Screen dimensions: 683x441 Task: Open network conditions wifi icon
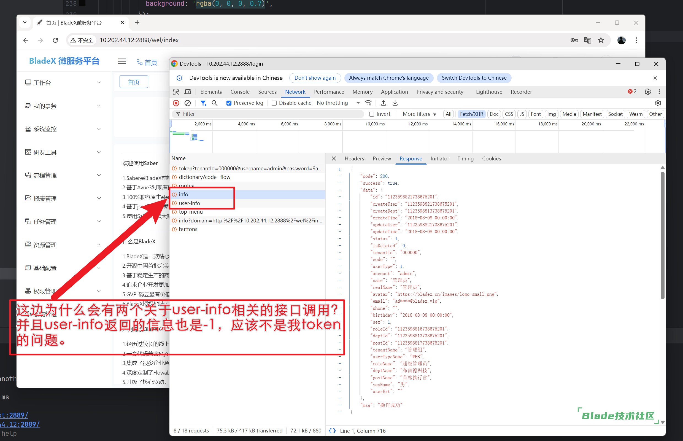[368, 103]
